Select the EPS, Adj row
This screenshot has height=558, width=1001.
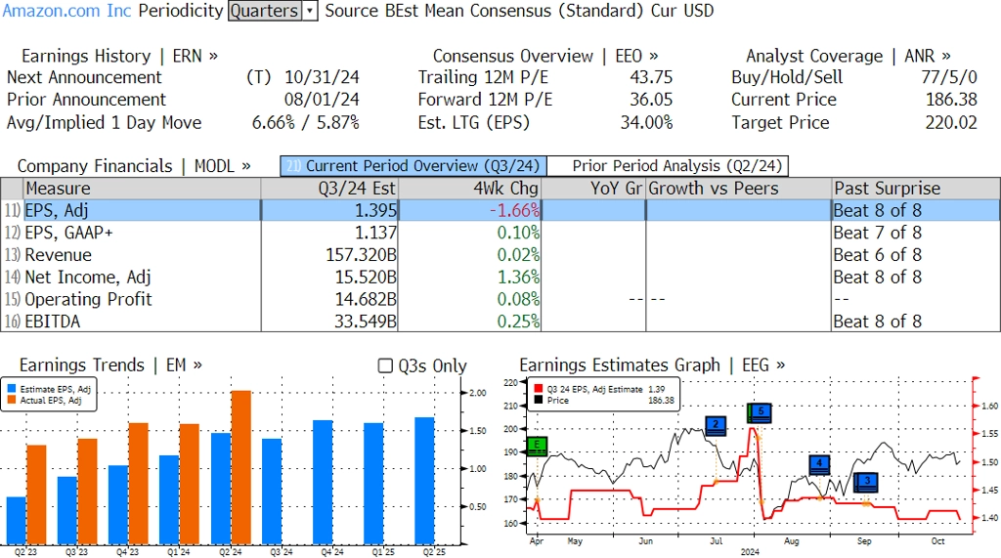click(x=500, y=211)
